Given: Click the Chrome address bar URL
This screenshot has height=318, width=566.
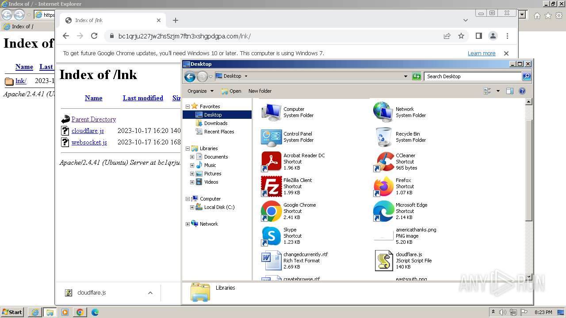Looking at the screenshot, I should click(x=184, y=36).
